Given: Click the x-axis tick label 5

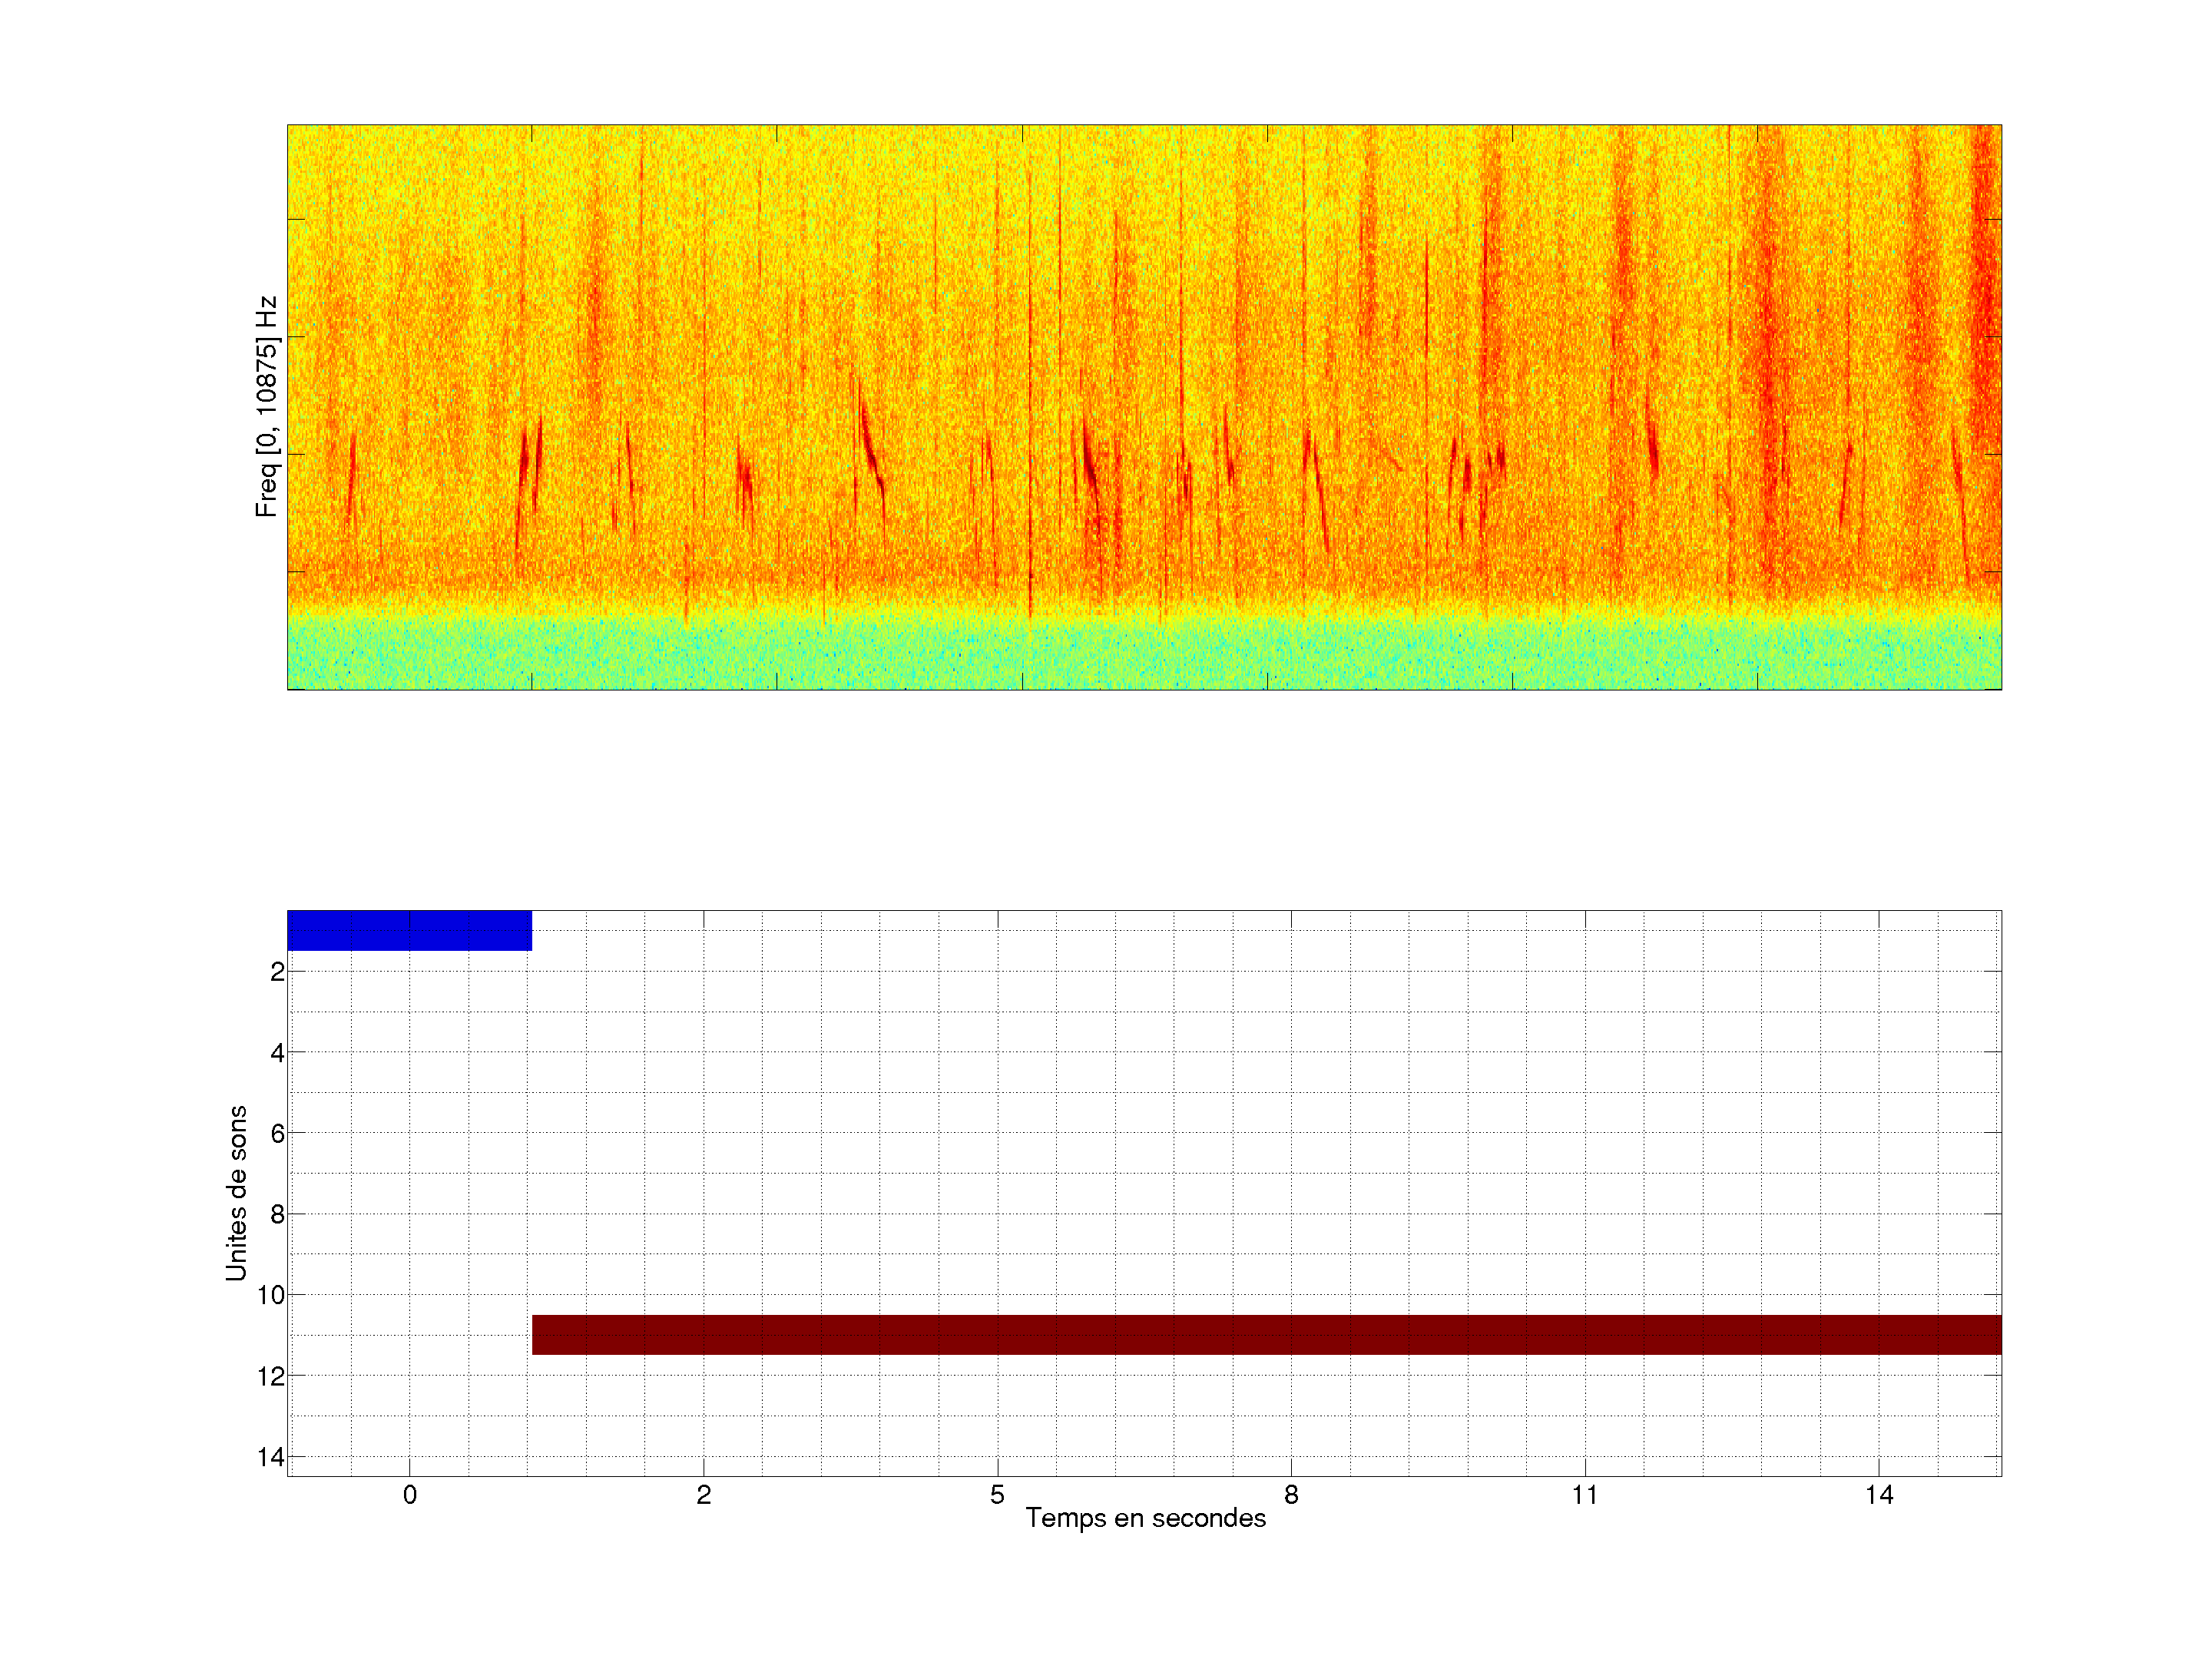Looking at the screenshot, I should click(997, 1495).
